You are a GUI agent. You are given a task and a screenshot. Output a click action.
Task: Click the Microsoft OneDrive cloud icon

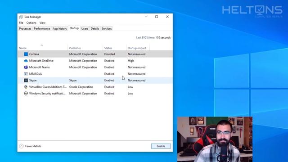[x=26, y=61]
